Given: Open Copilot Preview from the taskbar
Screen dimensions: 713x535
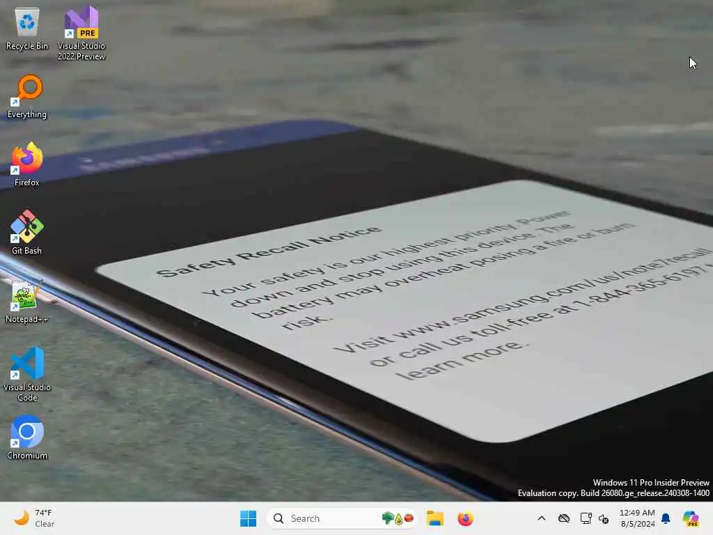Looking at the screenshot, I should (x=691, y=518).
